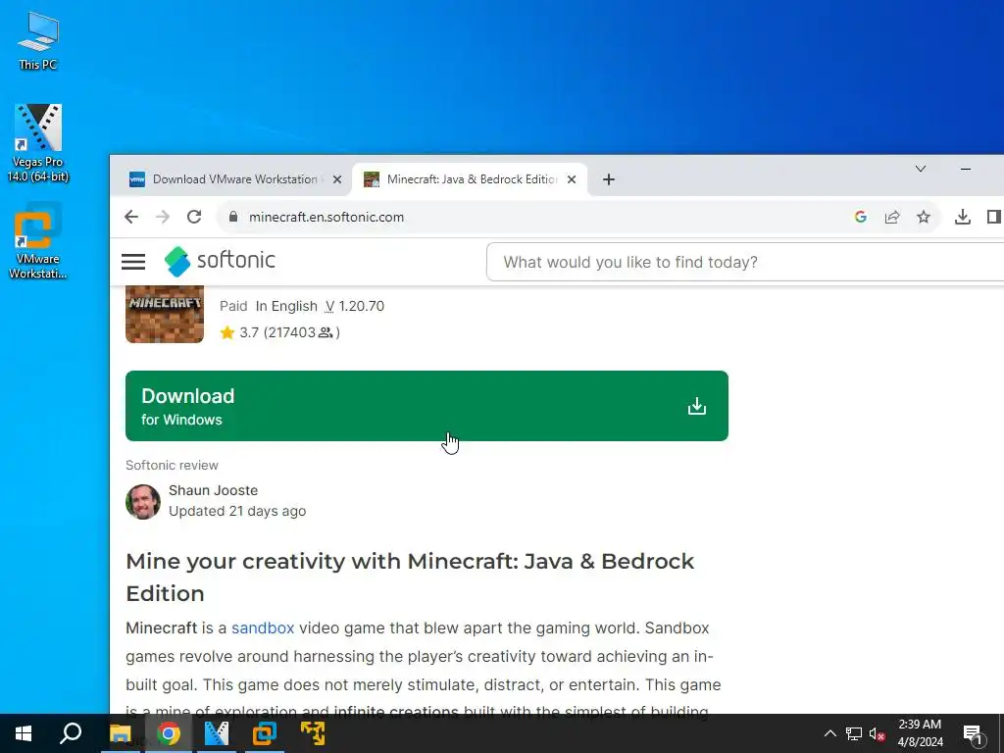Toggle Chrome side panel icon

994,217
